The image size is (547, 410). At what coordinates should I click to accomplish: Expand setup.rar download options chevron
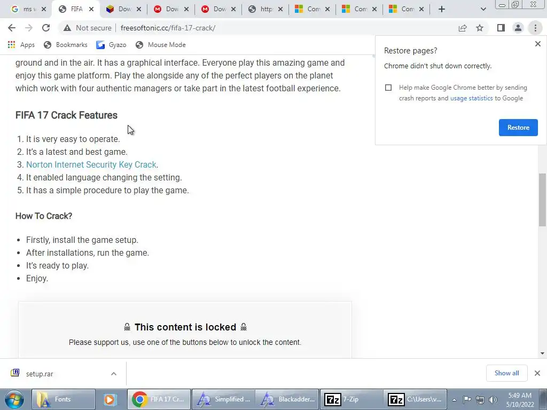click(114, 373)
